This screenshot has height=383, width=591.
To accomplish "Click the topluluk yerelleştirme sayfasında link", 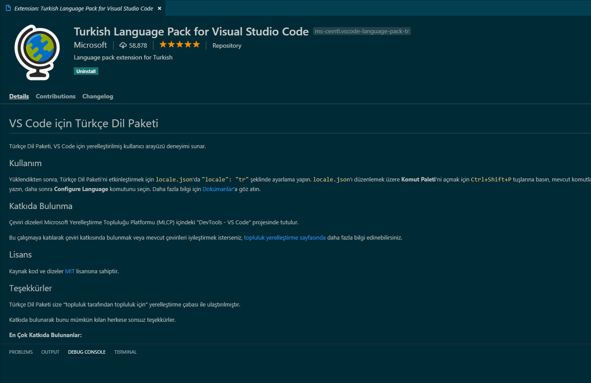I will tap(284, 237).
